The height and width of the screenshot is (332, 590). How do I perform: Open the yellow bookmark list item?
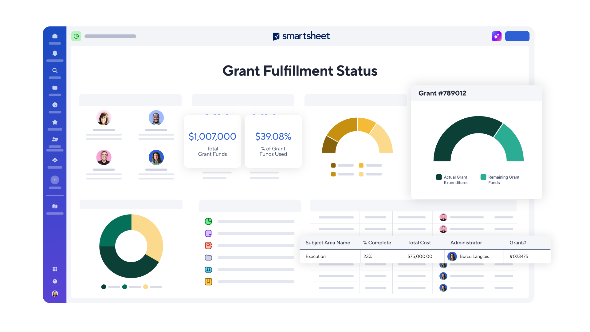coord(208,282)
